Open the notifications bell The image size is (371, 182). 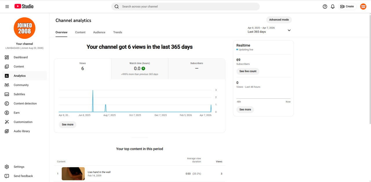pos(333,6)
